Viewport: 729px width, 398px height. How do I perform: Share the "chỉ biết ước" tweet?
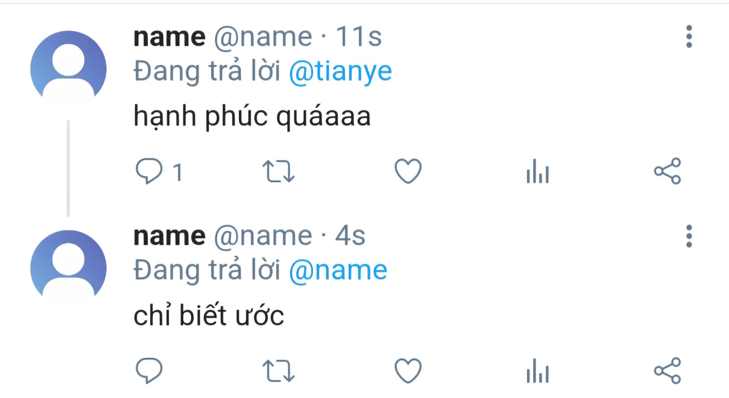tap(667, 371)
